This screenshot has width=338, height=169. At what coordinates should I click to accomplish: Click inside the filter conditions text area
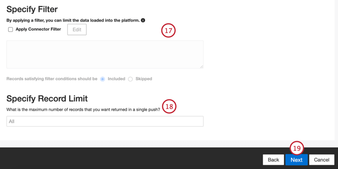tap(105, 54)
